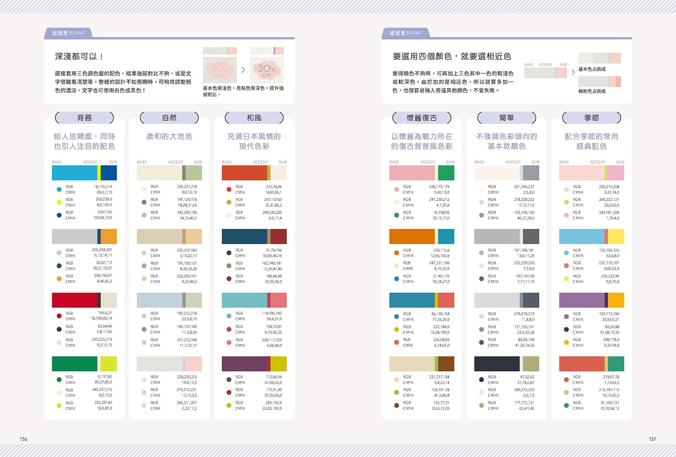Pick the sky blue dot beside RGB 120,196,225
This screenshot has height=457, width=676.
coord(566,253)
